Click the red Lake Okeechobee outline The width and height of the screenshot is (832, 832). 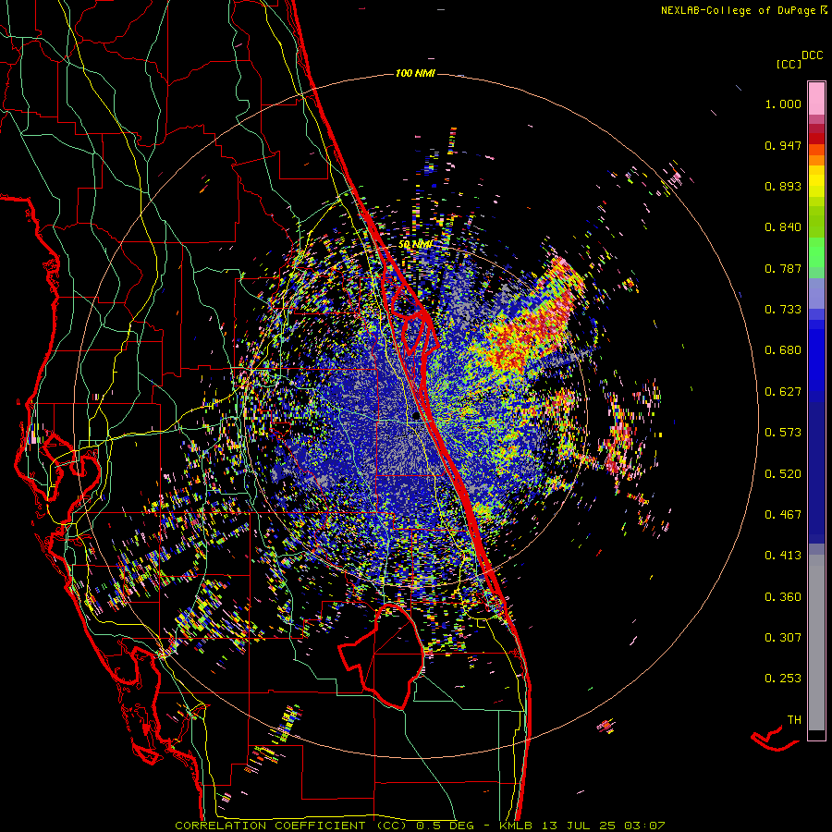tap(381, 655)
